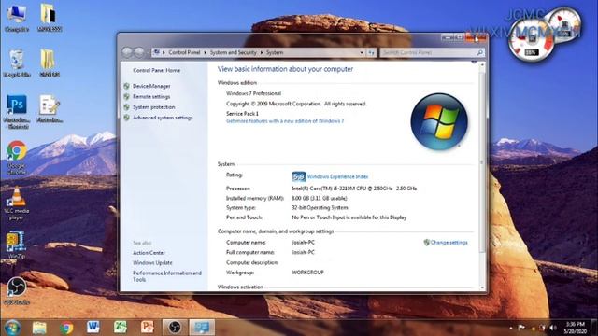This screenshot has height=336, width=598.
Task: Click 'Service Pack 1' text
Action: click(242, 114)
